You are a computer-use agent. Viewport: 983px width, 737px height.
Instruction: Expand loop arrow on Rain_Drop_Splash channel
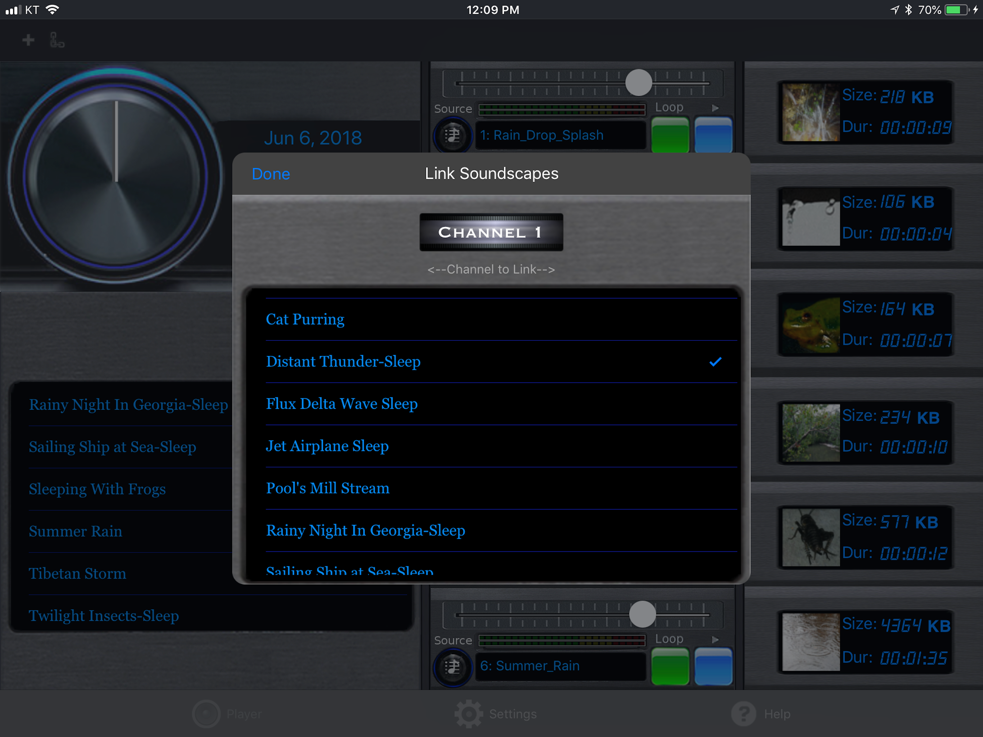coord(715,108)
